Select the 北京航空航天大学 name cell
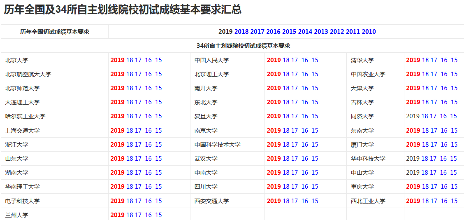Viewport: 464px width, 220px height. pyautogui.click(x=55, y=74)
